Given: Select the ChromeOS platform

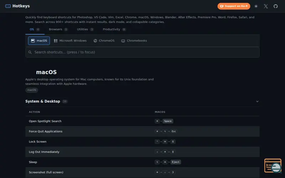Looking at the screenshot, I should coord(104,41).
